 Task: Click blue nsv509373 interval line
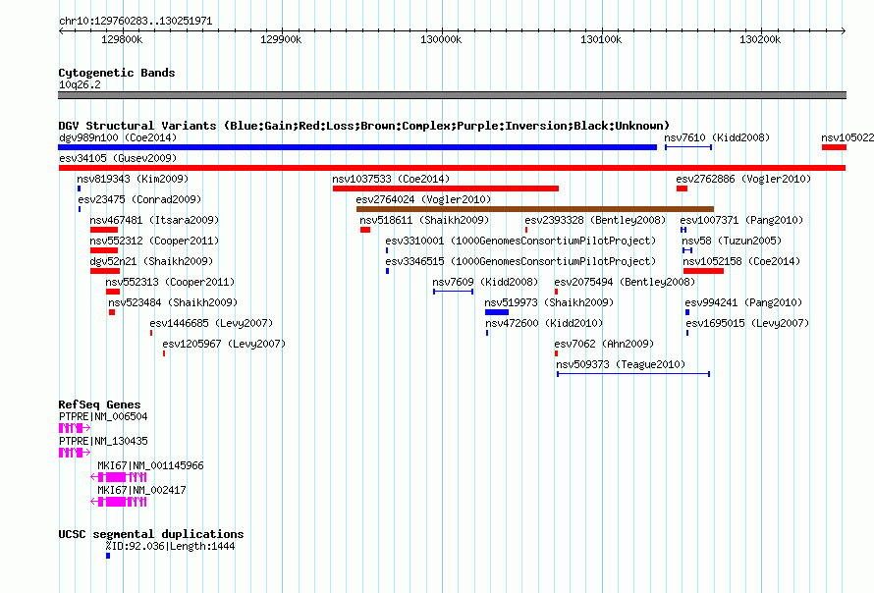633,374
